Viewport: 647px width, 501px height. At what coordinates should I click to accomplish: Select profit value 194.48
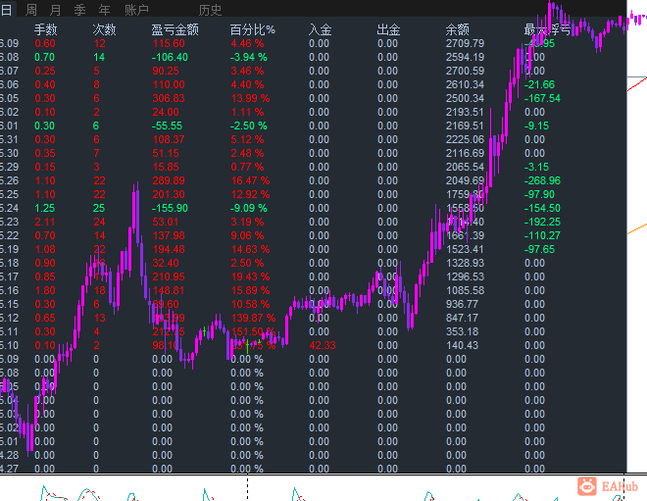point(169,249)
